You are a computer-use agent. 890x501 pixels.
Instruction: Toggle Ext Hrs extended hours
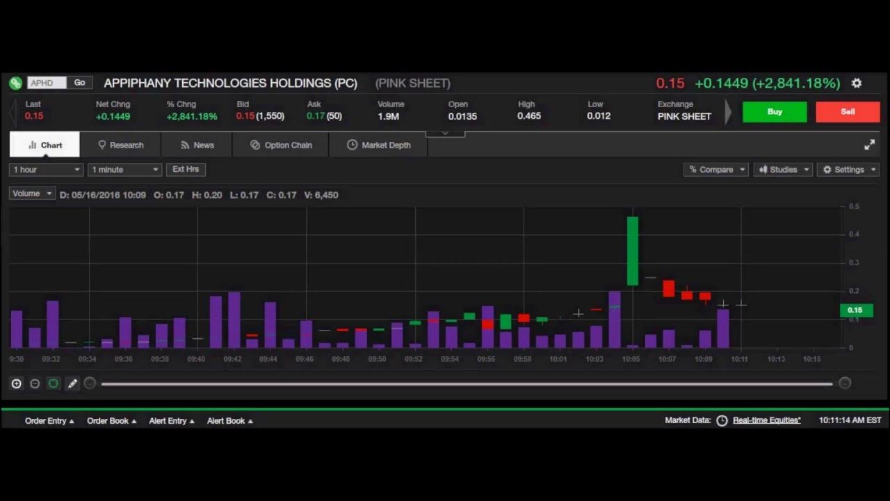tap(186, 169)
